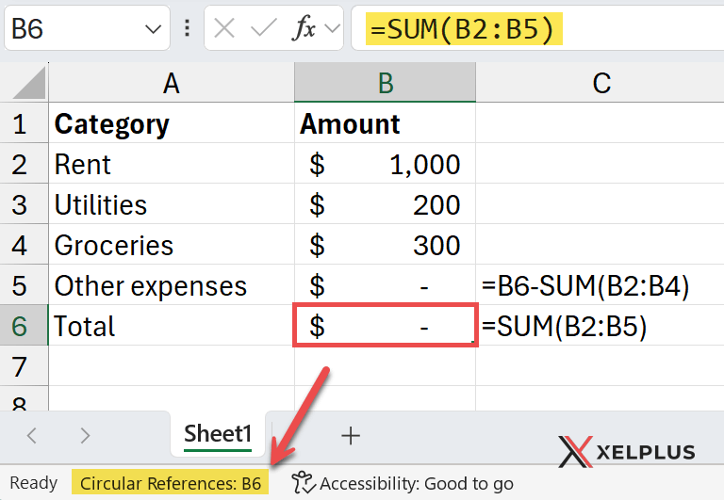The width and height of the screenshot is (724, 500).
Task: Click the Rent amount cell showing 1,000
Action: coord(385,165)
